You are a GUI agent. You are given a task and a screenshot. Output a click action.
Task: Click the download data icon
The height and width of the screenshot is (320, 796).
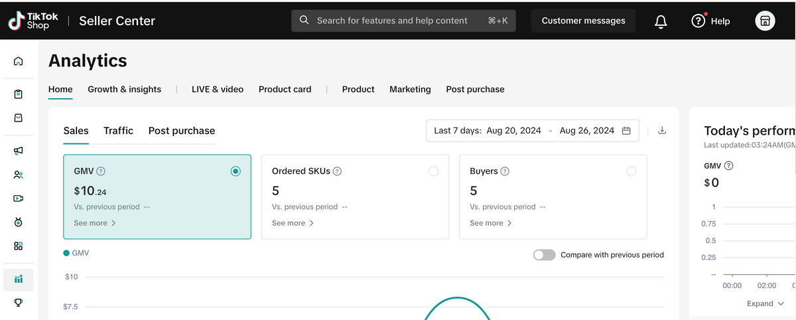click(661, 131)
